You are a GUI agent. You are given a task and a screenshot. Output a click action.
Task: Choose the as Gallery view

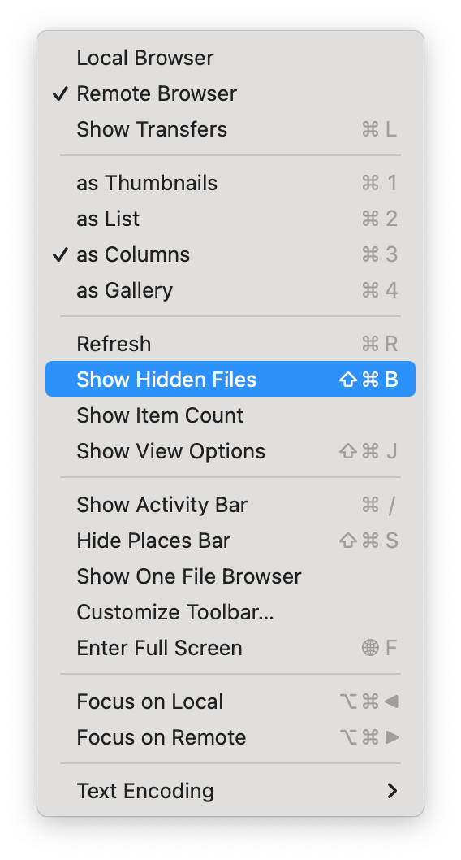coord(230,290)
